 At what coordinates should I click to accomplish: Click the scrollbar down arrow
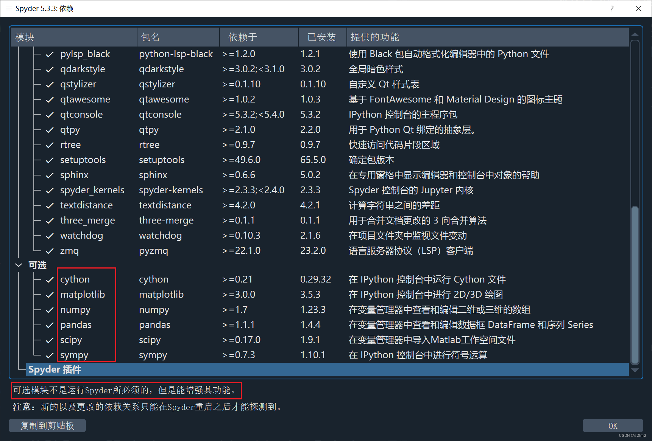point(635,370)
